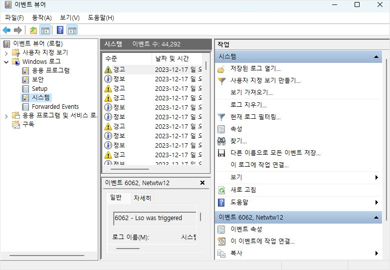Expand the 사용자 지정 보기 tree node
The height and width of the screenshot is (270, 390).
6,53
